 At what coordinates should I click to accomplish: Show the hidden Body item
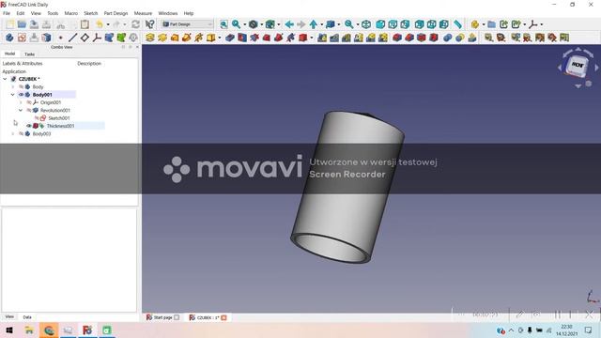21,87
